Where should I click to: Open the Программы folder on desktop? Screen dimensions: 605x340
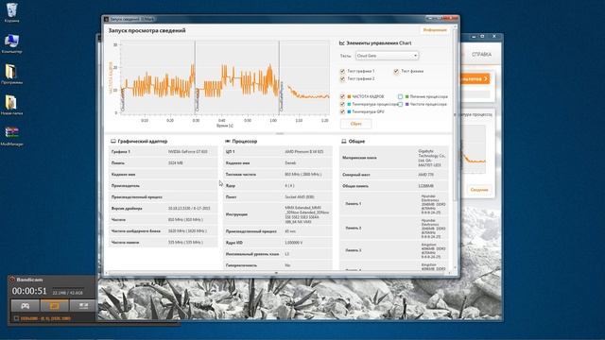[x=11, y=73]
